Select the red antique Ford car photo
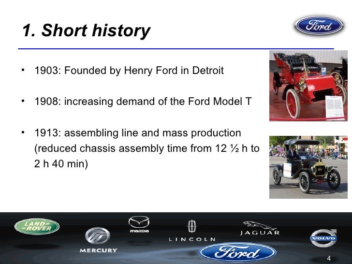Screen dimensions: 352x264 (x=308, y=86)
